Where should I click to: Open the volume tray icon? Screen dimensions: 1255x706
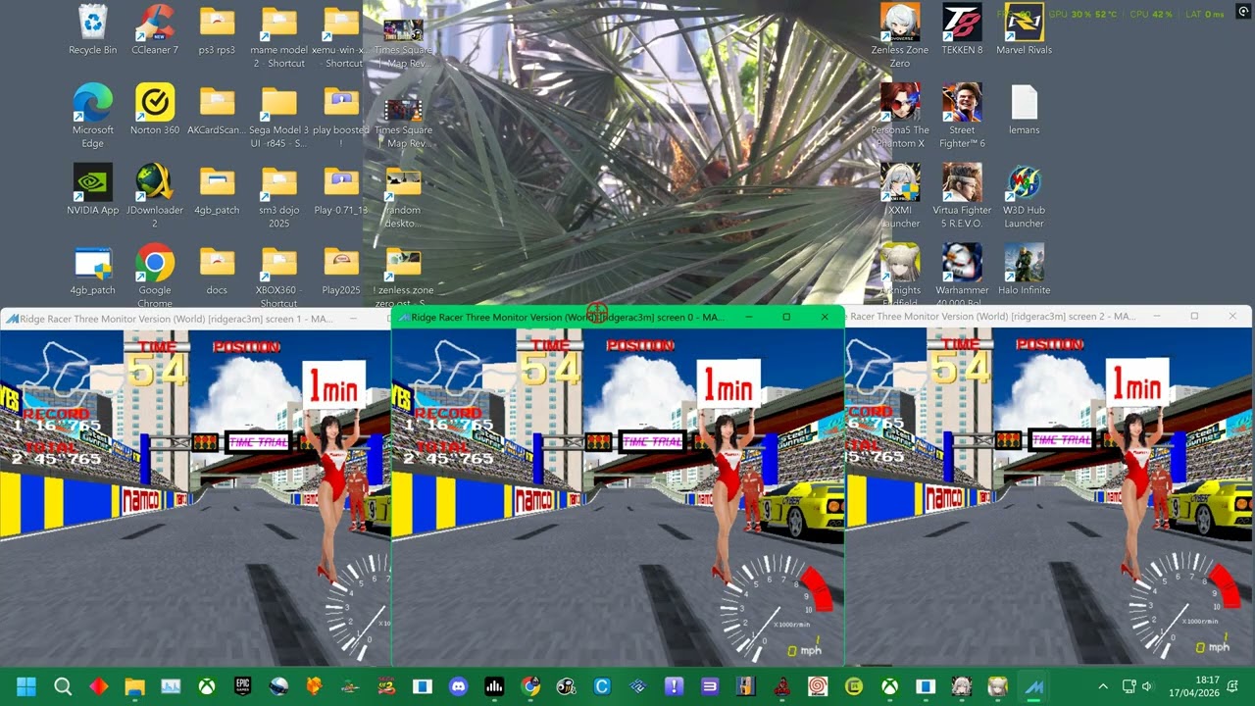(1147, 686)
